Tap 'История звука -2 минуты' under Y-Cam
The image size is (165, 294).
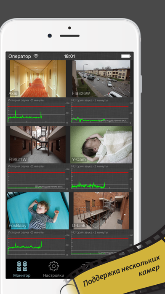90,166
